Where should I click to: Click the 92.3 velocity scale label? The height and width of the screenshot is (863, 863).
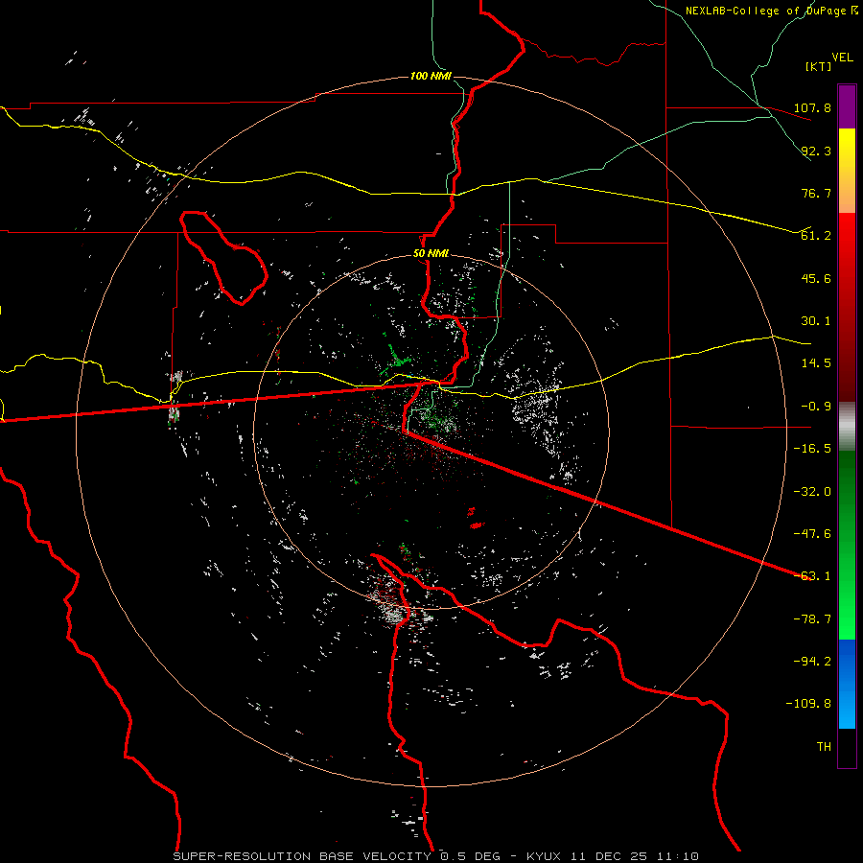[x=816, y=151]
